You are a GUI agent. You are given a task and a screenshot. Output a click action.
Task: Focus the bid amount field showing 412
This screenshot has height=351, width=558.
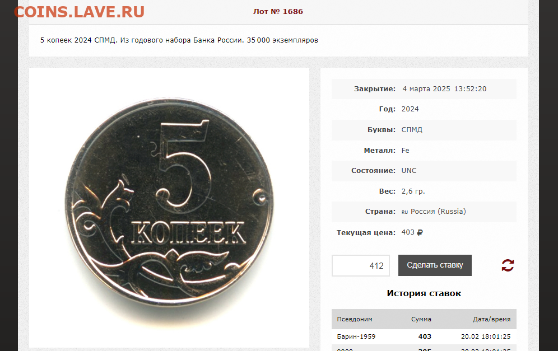pyautogui.click(x=361, y=266)
